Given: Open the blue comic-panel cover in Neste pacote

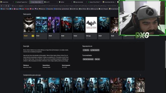Looking at the screenshot, I should (41, 25).
